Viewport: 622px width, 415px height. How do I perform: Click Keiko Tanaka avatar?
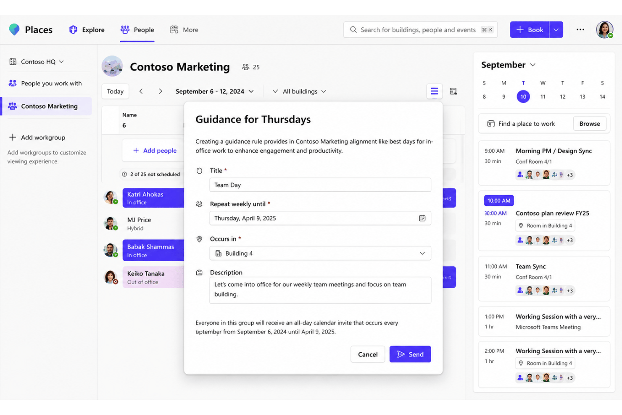tap(111, 277)
